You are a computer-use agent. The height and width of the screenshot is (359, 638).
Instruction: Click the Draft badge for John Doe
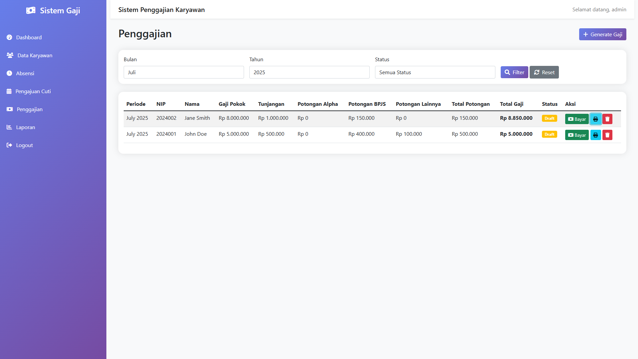point(549,134)
